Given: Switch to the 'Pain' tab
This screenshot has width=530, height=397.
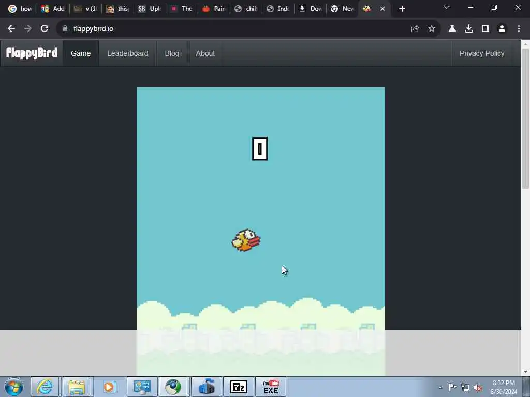Looking at the screenshot, I should (x=213, y=9).
